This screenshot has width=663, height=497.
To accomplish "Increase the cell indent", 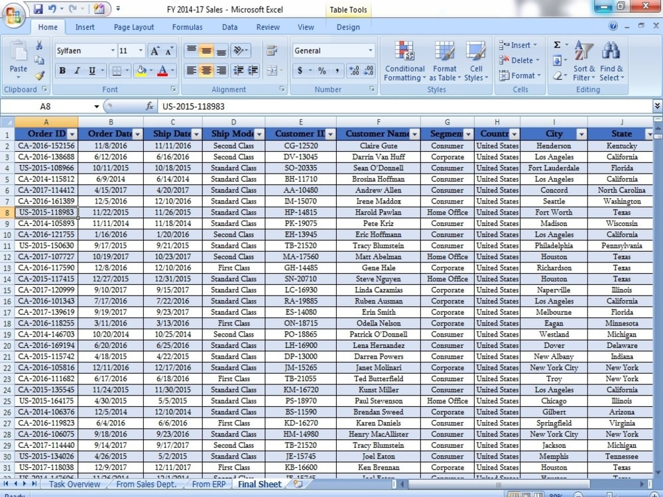I will pos(253,71).
